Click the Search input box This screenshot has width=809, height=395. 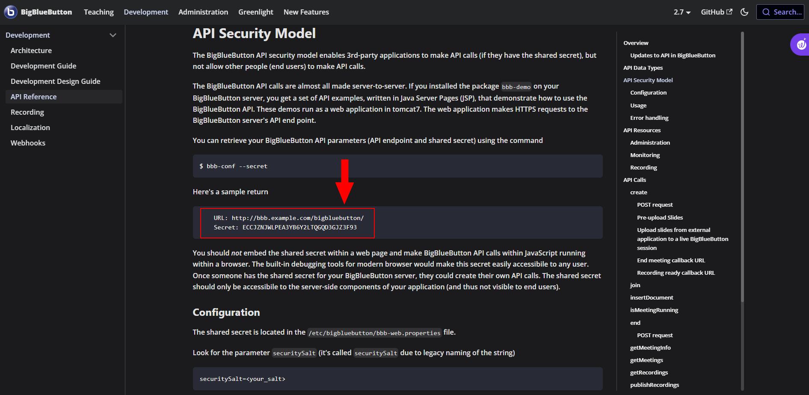780,12
